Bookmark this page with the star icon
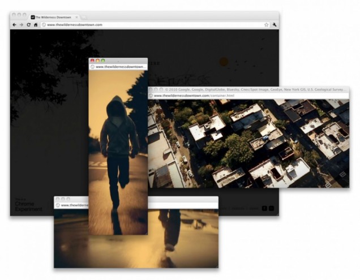360x280 pixels. (266, 25)
